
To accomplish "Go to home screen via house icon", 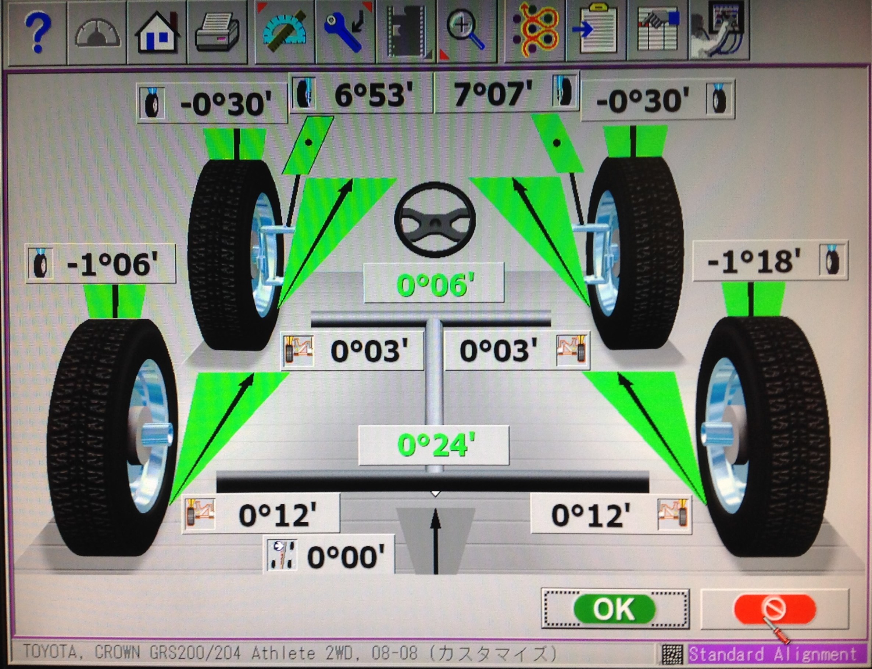I will coord(157,33).
